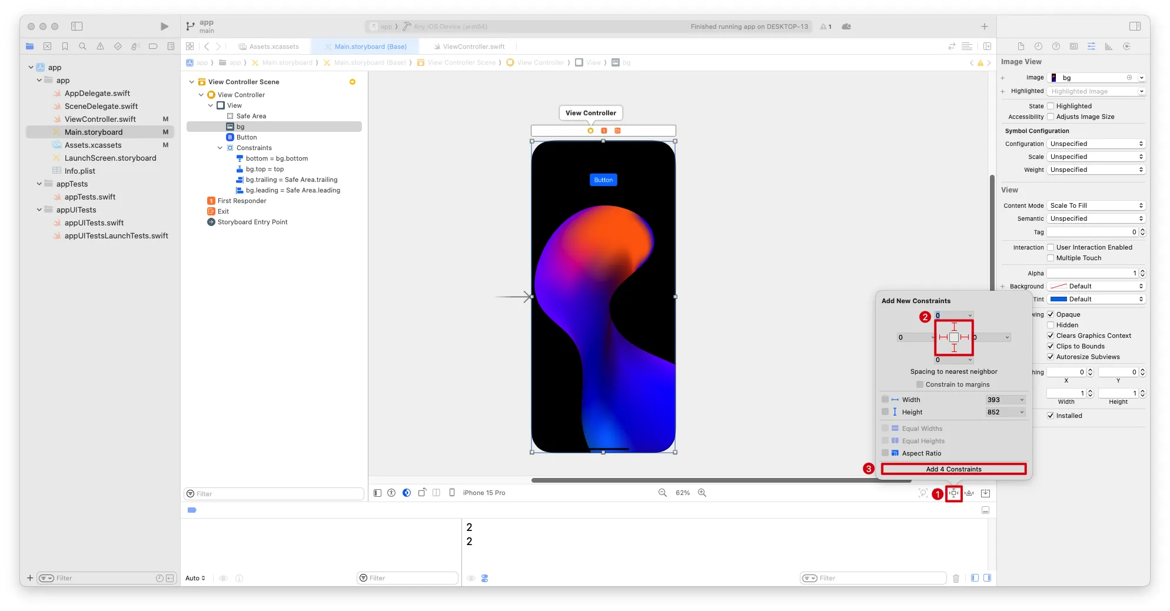This screenshot has width=1170, height=611.
Task: Select the Button item in document outline
Action: point(247,137)
